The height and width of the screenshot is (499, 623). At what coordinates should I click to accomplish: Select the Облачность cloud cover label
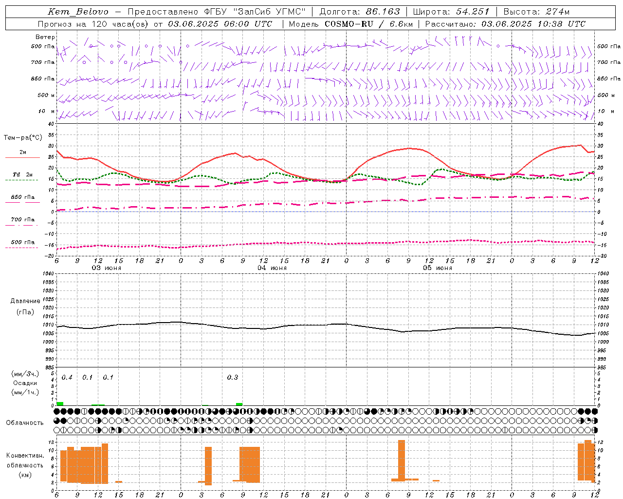(x=25, y=422)
